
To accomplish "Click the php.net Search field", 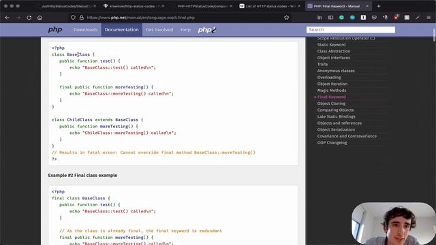I will coord(351,30).
